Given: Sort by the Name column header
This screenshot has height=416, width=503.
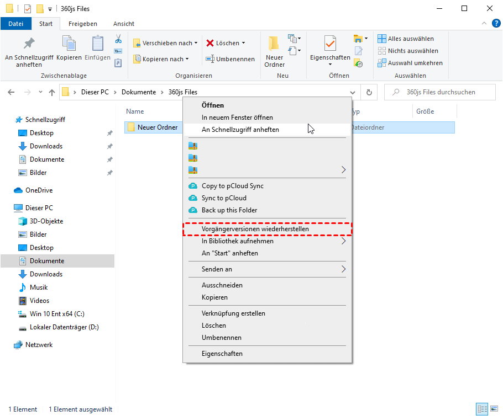Looking at the screenshot, I should click(135, 111).
